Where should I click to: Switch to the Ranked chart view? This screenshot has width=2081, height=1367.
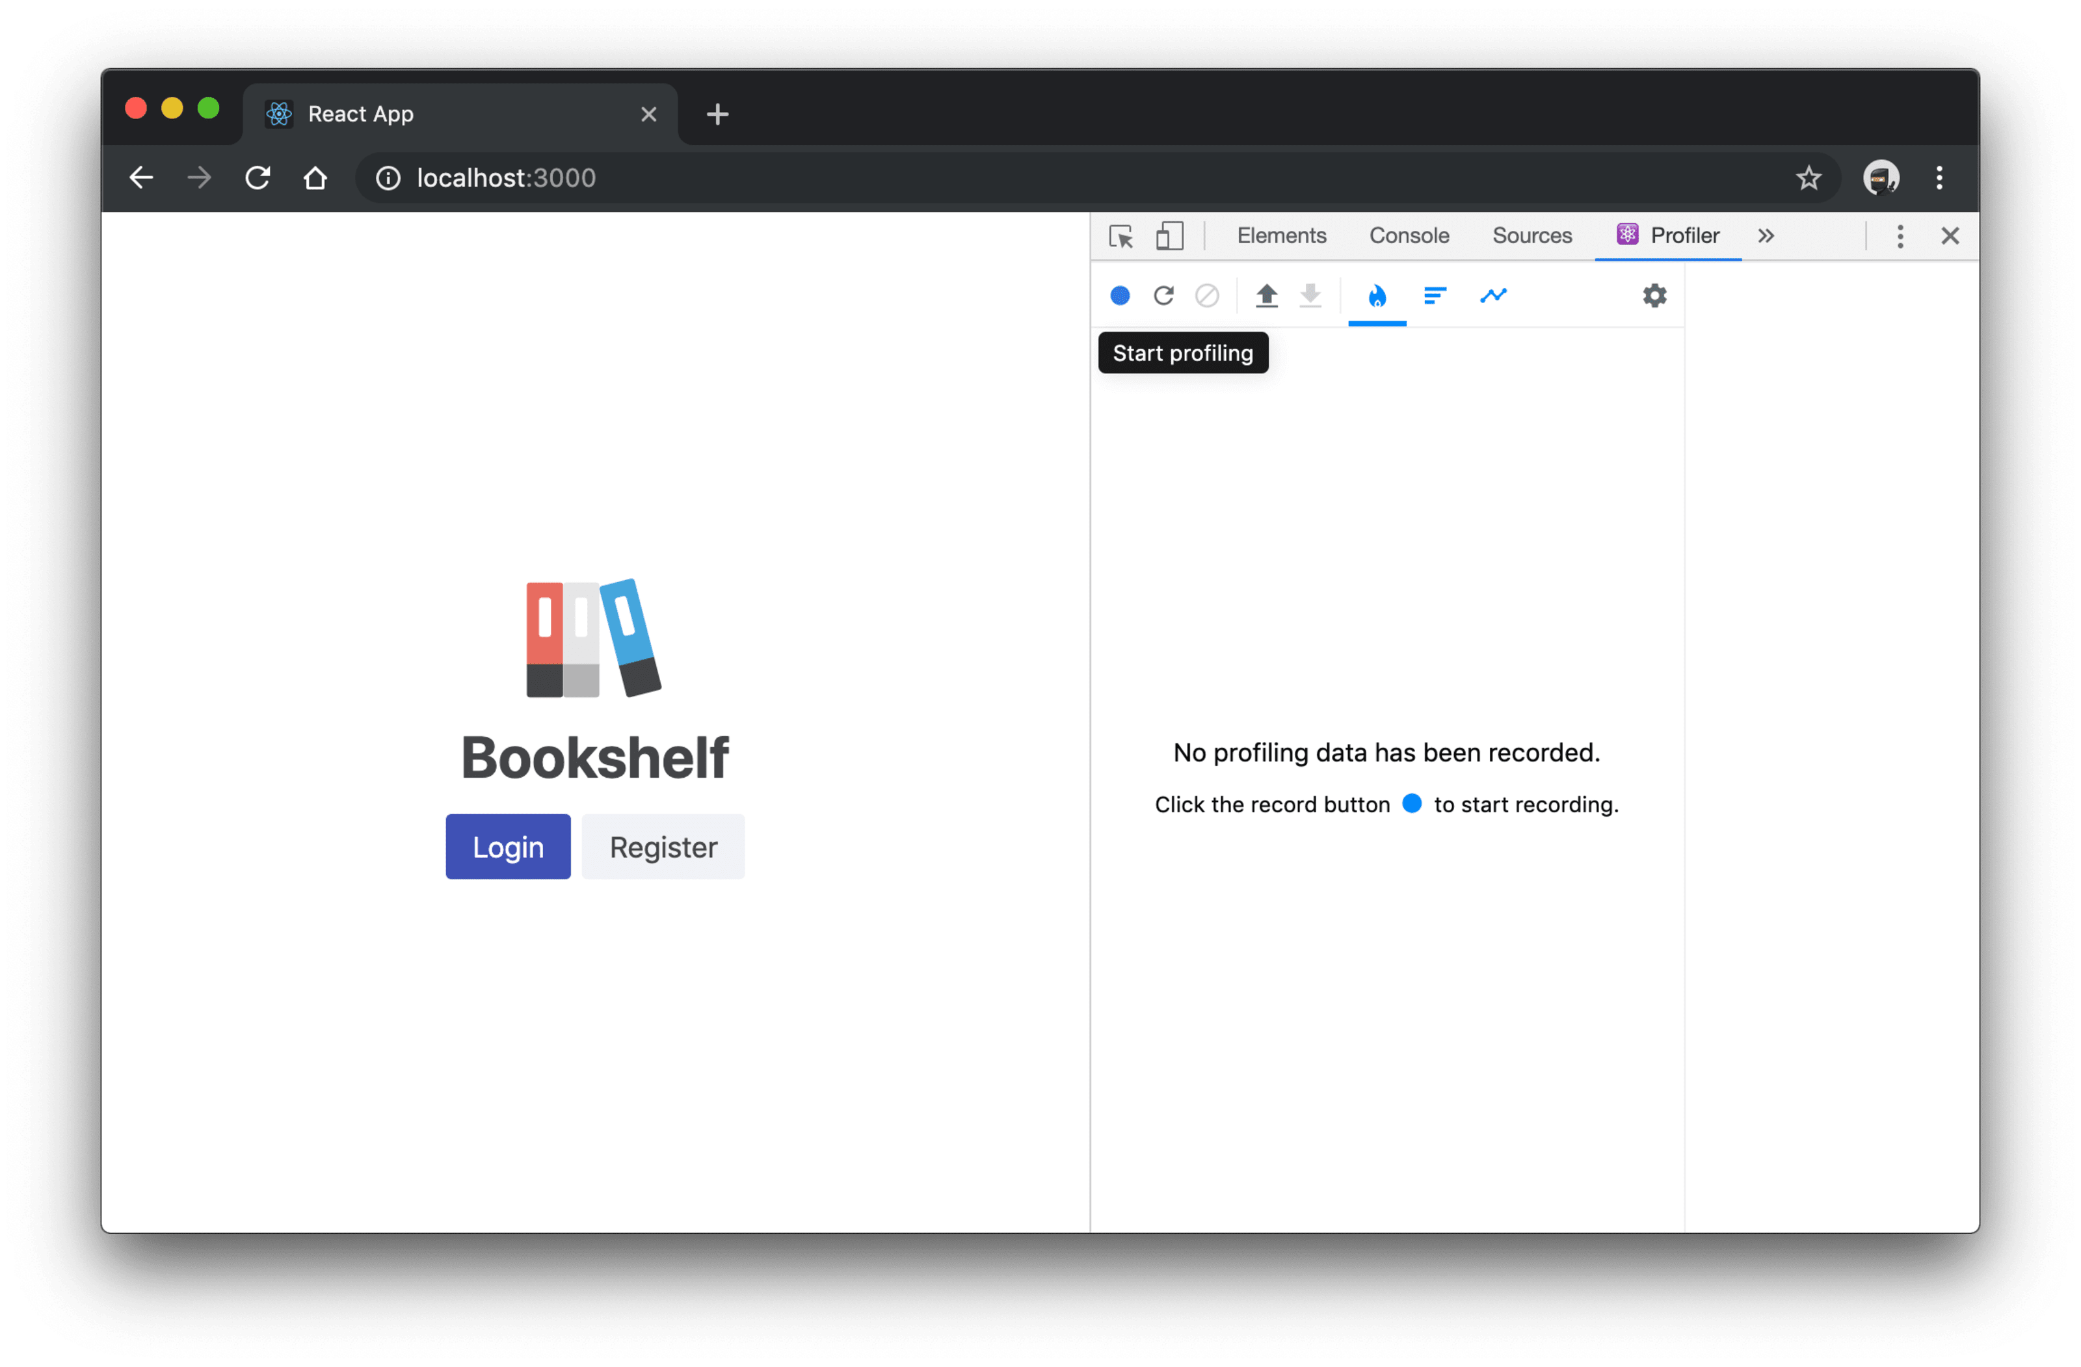click(x=1435, y=296)
